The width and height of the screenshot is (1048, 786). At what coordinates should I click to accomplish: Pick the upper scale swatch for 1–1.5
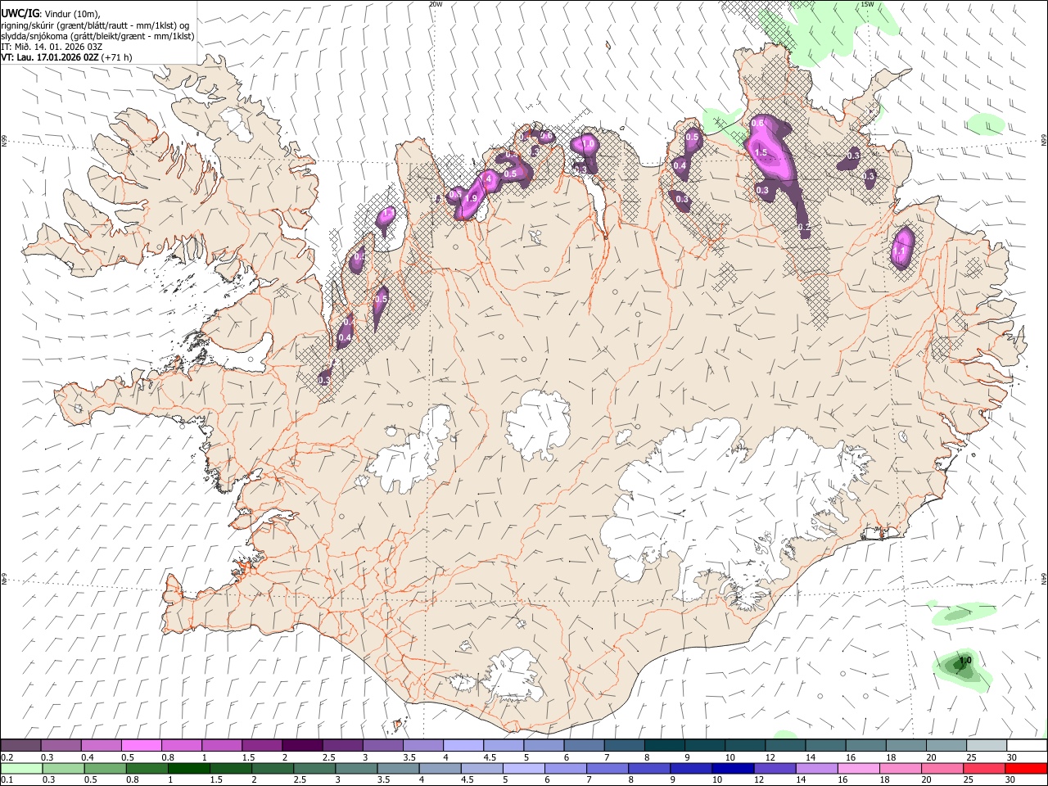point(221,745)
